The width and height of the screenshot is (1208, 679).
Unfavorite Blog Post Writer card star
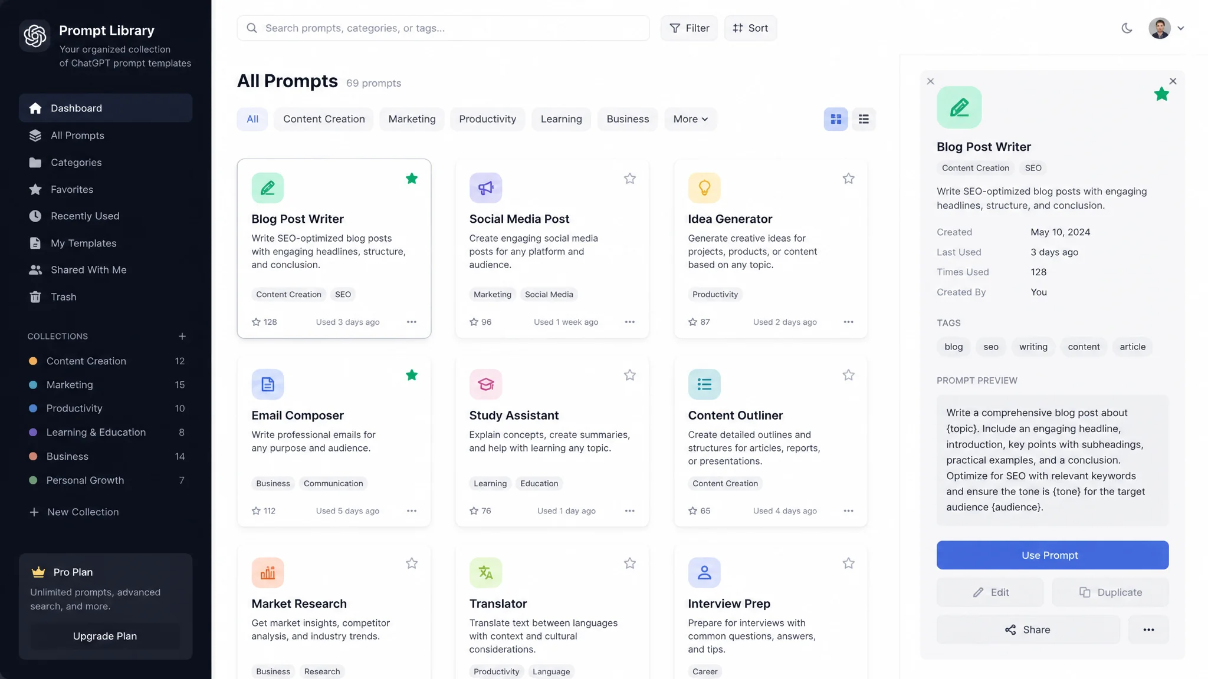tap(412, 179)
